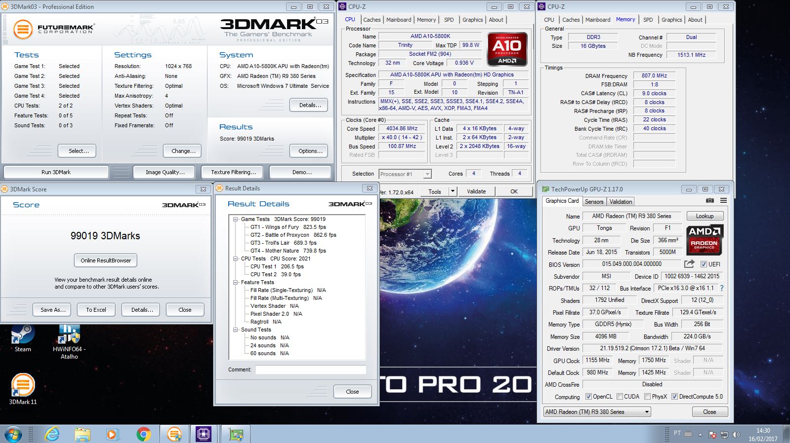Viewport: 790px width, 443px height.
Task: Open 3DMark 11 desktop shortcut
Action: coord(23,389)
